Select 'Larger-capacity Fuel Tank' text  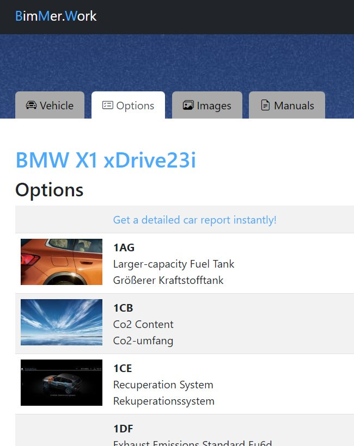coord(174,264)
